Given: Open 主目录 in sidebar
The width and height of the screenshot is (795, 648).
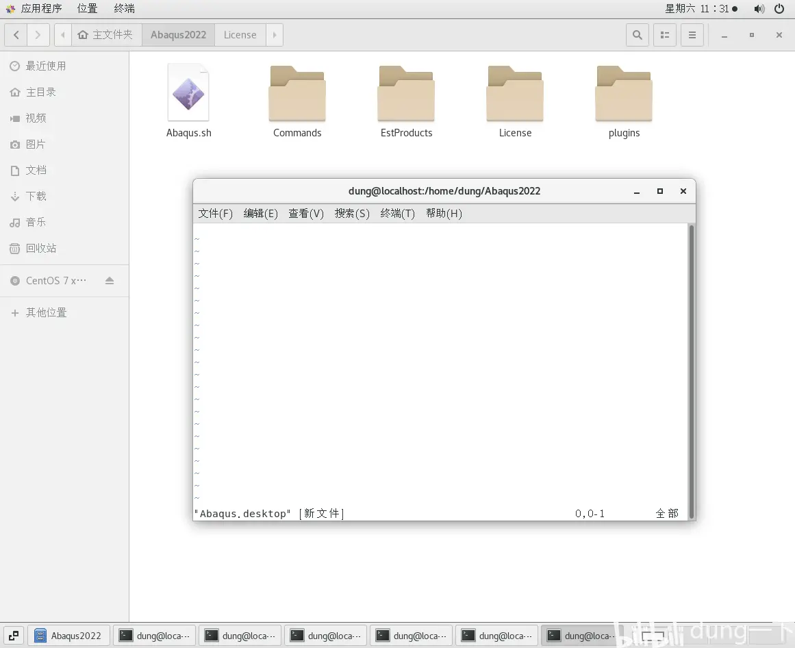Looking at the screenshot, I should [x=64, y=92].
